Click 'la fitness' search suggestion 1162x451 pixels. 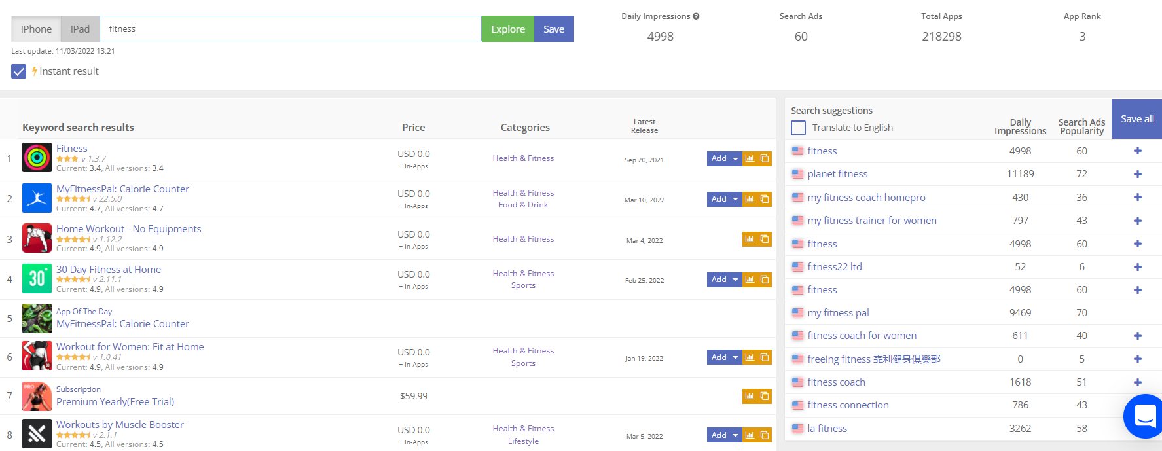[x=827, y=429]
